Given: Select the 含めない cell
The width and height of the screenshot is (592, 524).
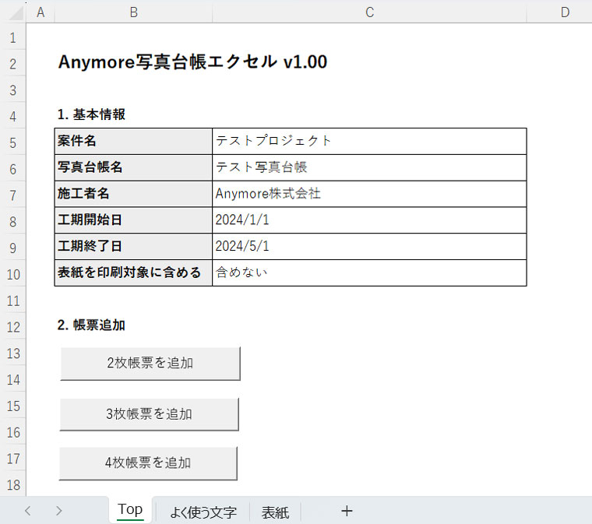Looking at the screenshot, I should point(369,273).
